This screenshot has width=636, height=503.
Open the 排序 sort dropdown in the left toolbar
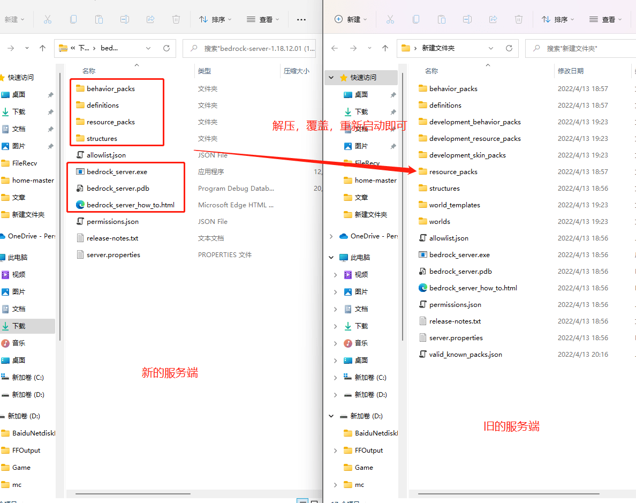coord(215,19)
